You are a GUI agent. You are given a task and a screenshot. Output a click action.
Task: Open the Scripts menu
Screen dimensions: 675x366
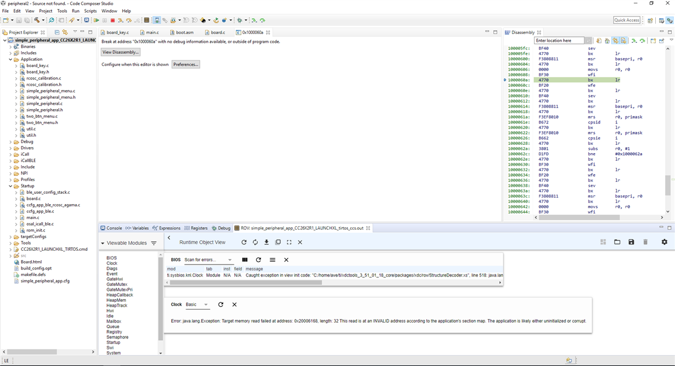pos(91,11)
